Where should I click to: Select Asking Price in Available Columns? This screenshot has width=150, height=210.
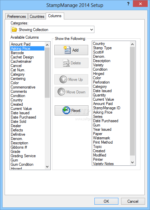tap(27, 49)
